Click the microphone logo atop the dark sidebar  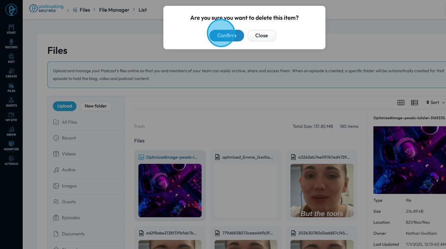pyautogui.click(x=12, y=10)
